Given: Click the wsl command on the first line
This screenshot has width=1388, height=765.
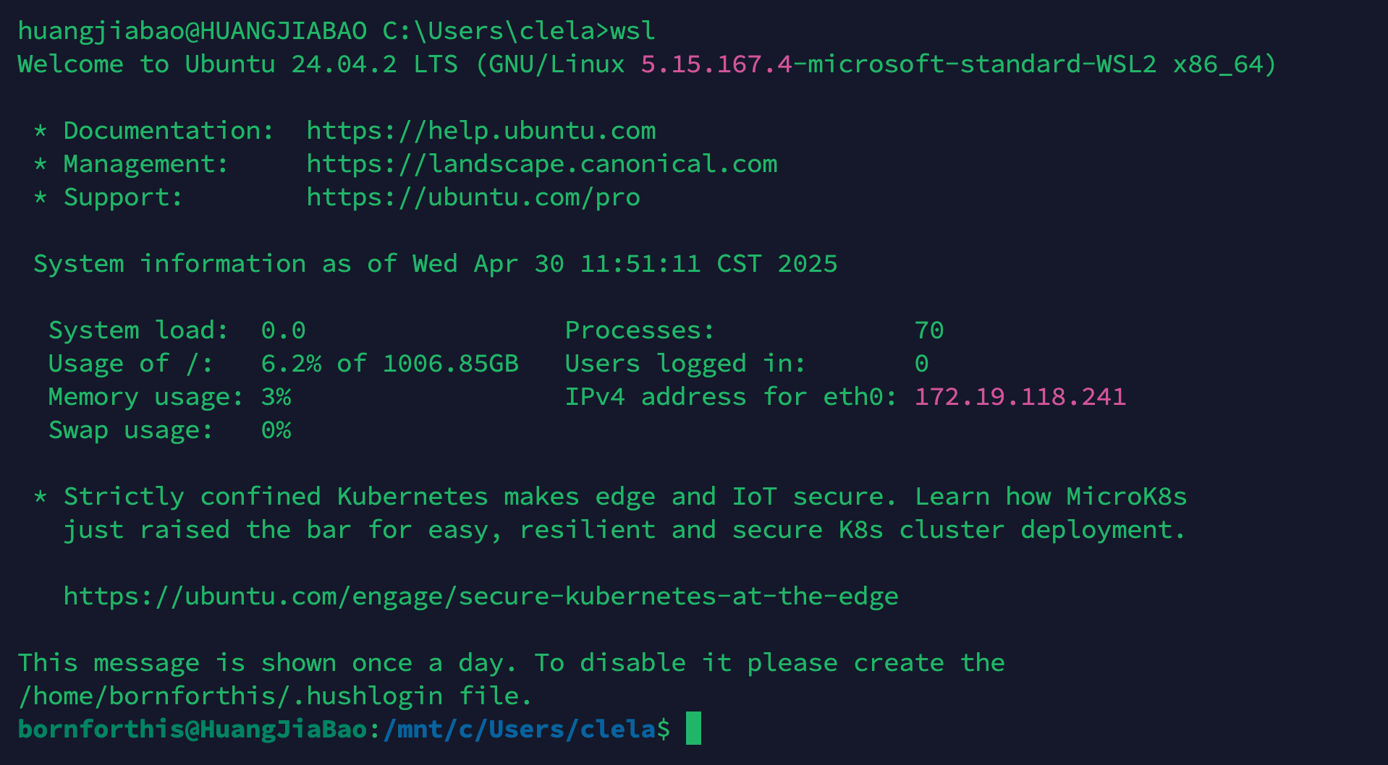Looking at the screenshot, I should [x=632, y=31].
